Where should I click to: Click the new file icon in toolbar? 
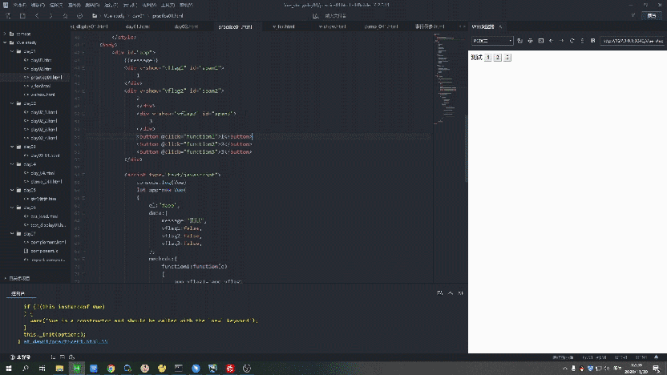[8, 16]
